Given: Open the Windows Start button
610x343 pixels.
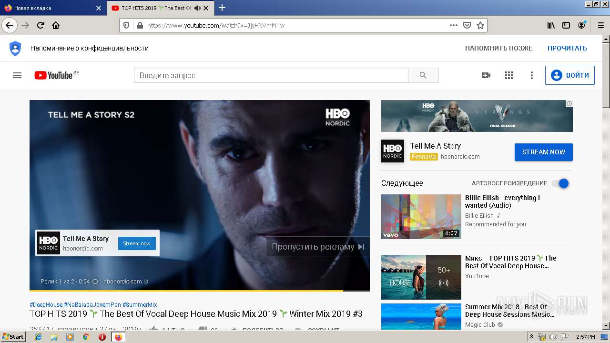Looking at the screenshot, I should point(13,336).
